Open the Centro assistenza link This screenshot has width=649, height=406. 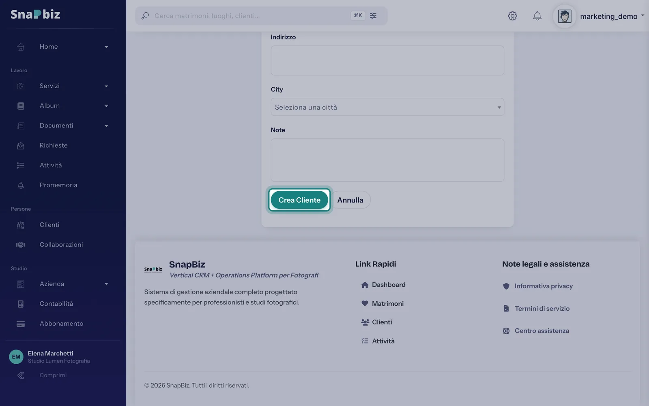(542, 331)
